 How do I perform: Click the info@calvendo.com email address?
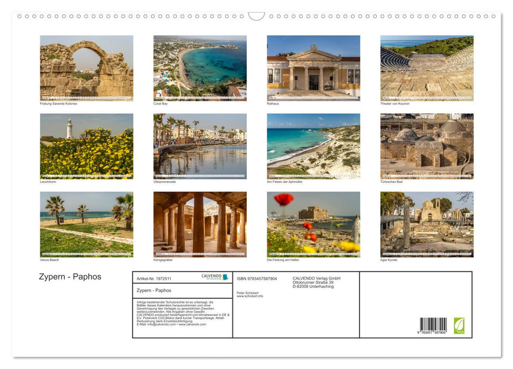(x=161, y=325)
